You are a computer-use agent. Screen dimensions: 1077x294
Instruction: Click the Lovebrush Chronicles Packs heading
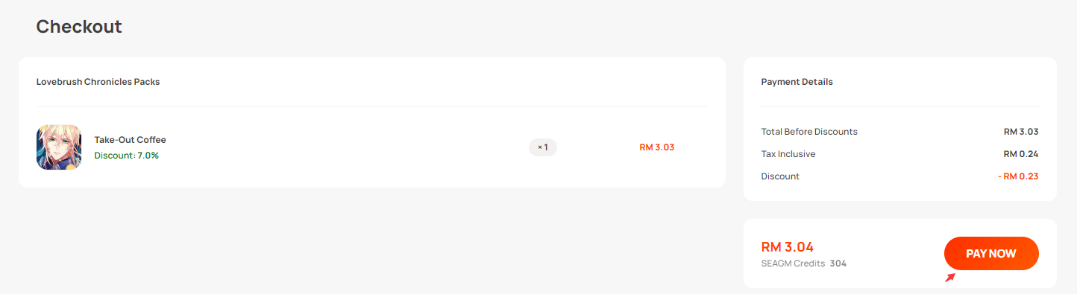pyautogui.click(x=98, y=82)
